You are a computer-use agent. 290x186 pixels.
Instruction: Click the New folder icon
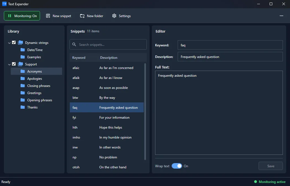pyautogui.click(x=82, y=16)
